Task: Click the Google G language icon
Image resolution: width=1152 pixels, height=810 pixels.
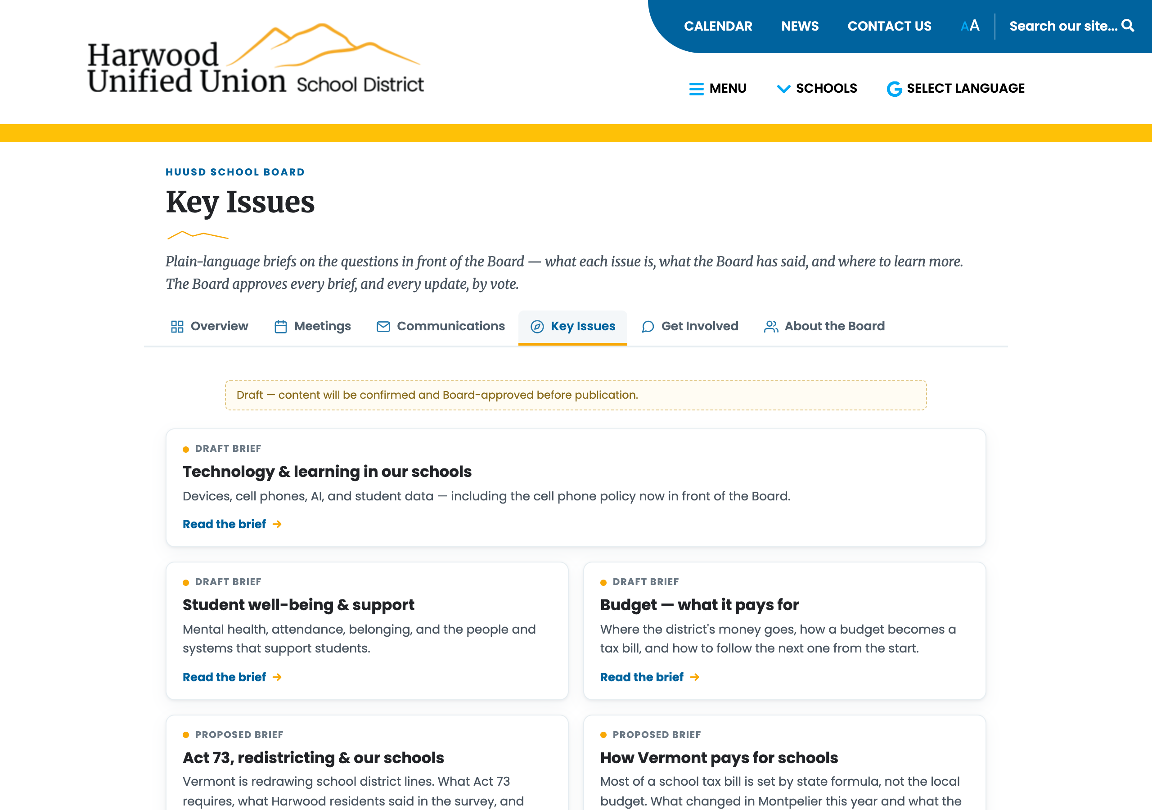Action: pos(894,89)
